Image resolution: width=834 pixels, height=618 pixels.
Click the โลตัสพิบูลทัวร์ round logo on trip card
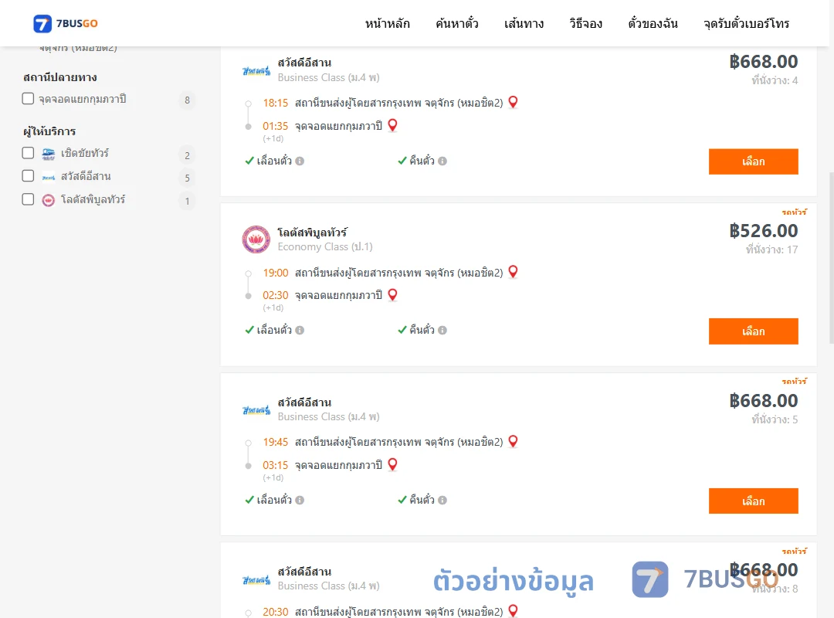(x=256, y=239)
